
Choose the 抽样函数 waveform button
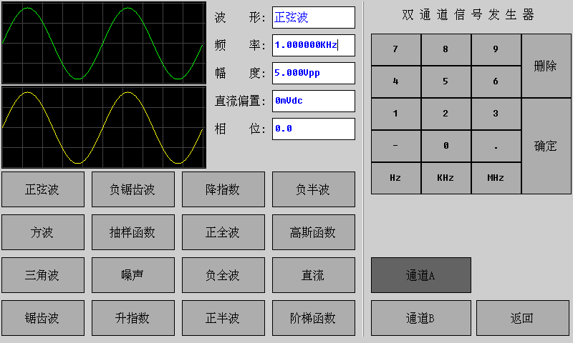pos(133,232)
